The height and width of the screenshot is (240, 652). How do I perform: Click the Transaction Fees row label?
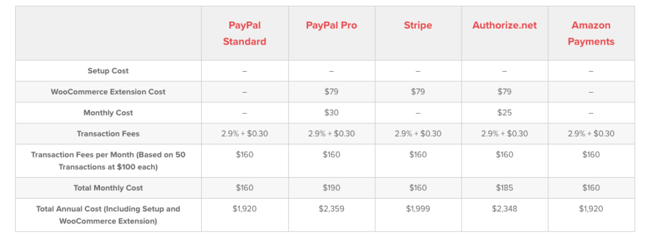click(108, 134)
